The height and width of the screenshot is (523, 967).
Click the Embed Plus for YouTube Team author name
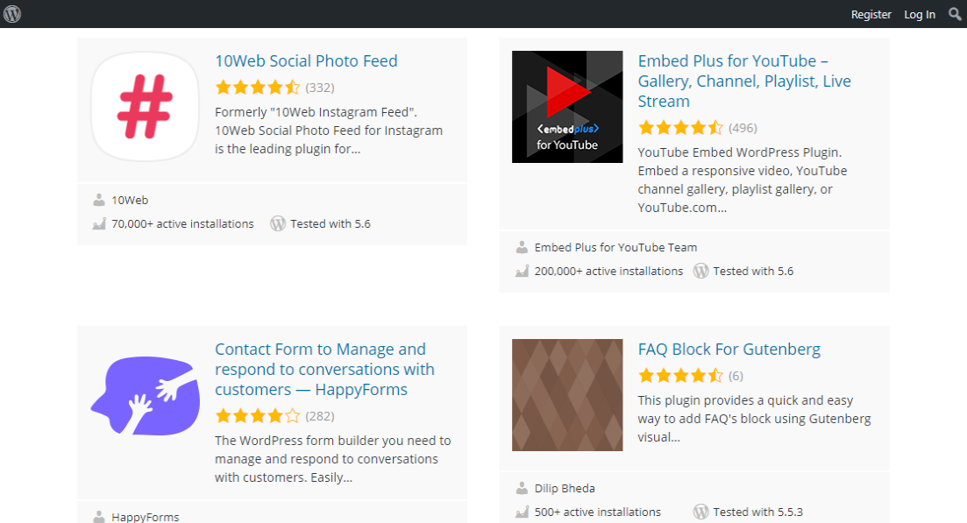pos(615,248)
